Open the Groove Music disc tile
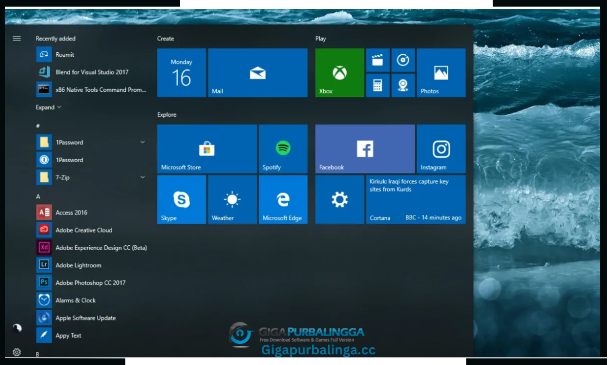This screenshot has height=365, width=609. tap(403, 60)
